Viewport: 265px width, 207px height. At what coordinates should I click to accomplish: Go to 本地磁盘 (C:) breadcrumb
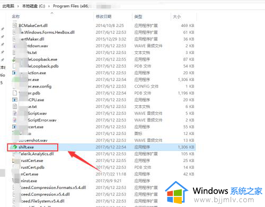[x=33, y=6]
